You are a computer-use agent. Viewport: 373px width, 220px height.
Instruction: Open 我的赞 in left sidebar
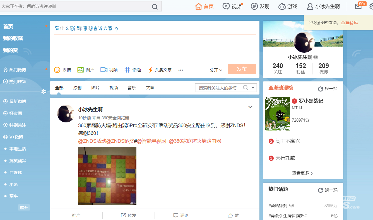[10, 50]
